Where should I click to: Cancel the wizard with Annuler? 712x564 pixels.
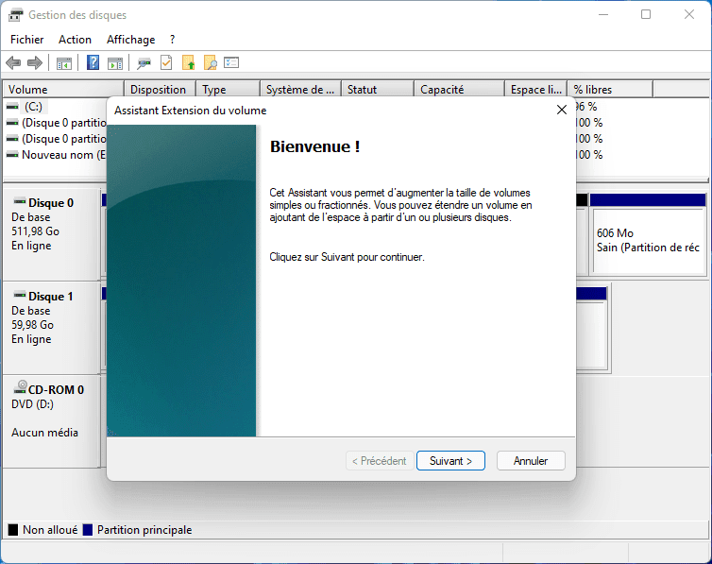click(531, 461)
